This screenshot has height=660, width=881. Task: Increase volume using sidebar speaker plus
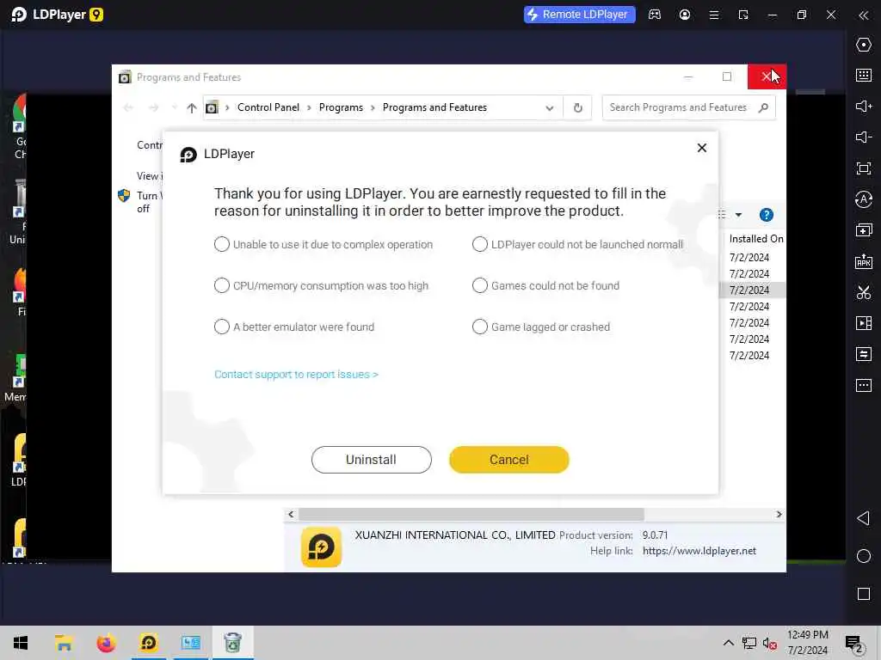(864, 106)
